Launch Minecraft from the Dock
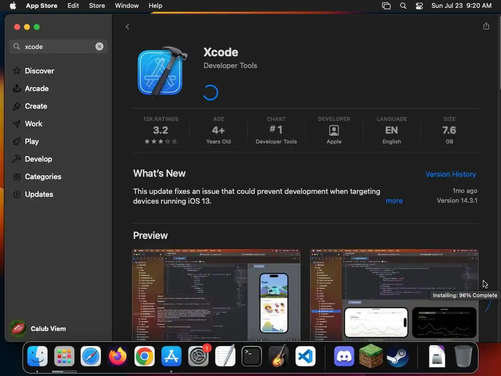Screen dimensions: 501x376 coord(371,355)
